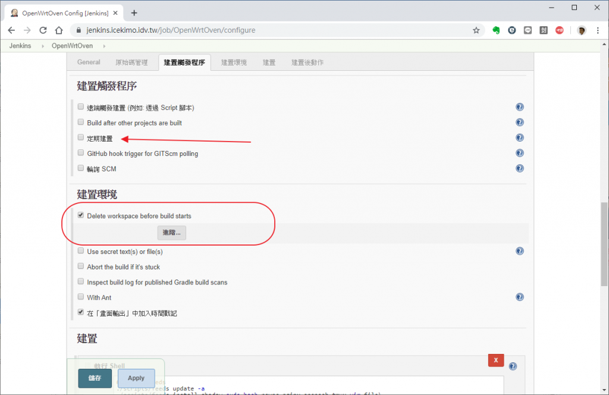Enable Build after other projects are built
This screenshot has height=395, width=609.
(81, 122)
